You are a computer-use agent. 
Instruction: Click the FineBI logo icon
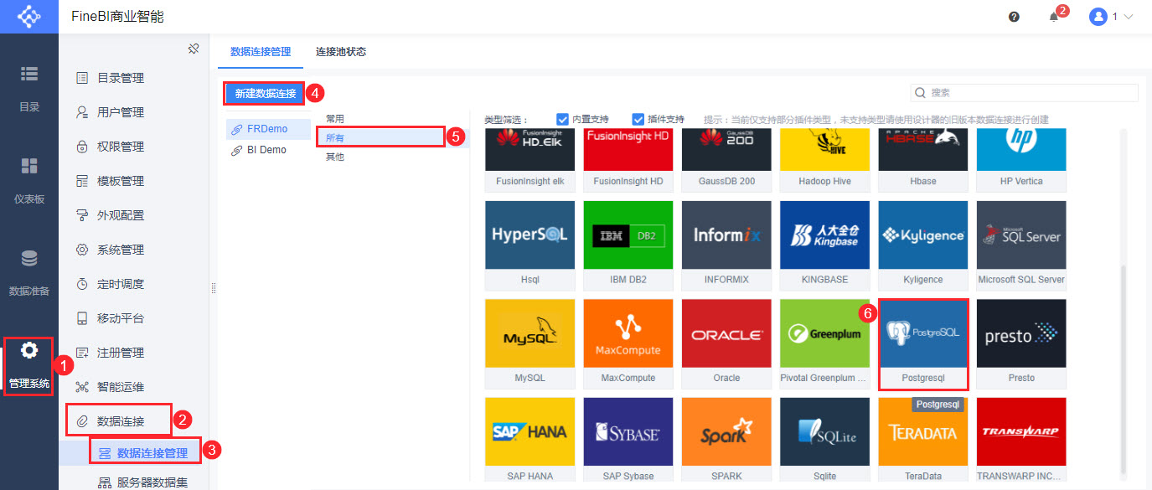tap(29, 17)
